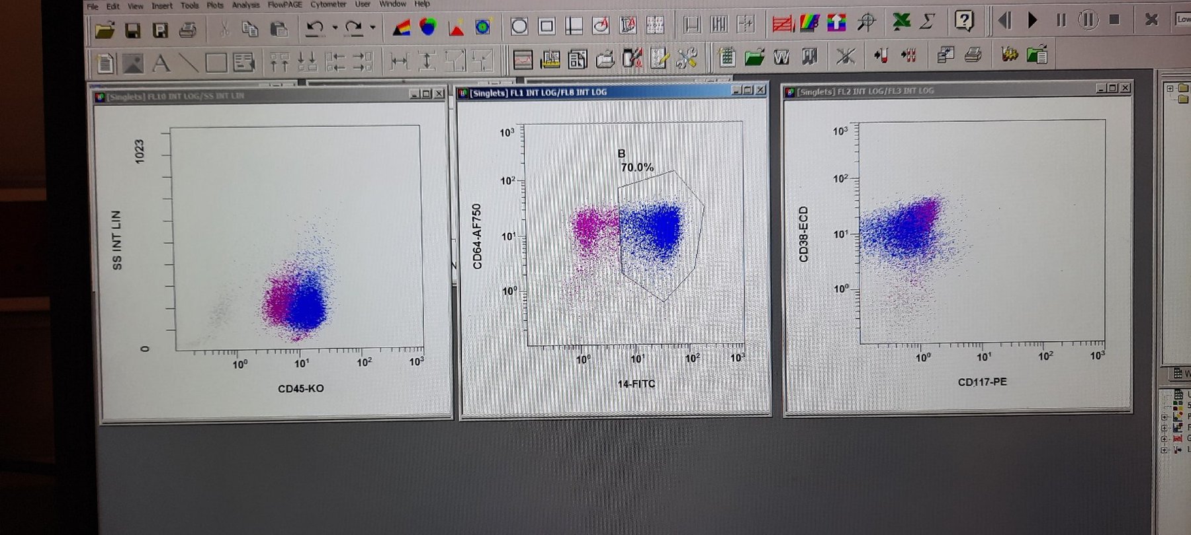Choose the quadrant gate tool

(574, 26)
